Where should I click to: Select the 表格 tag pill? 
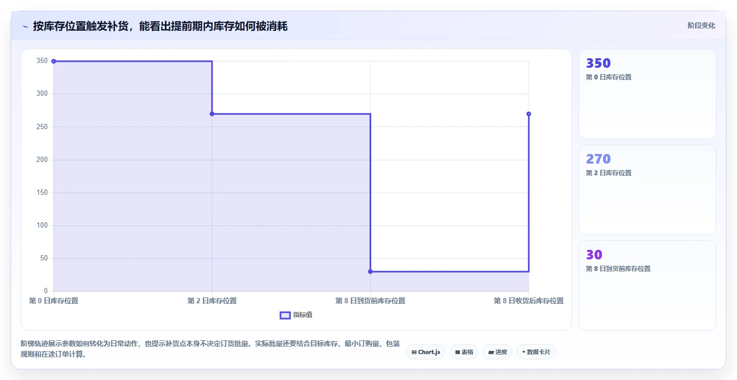464,352
